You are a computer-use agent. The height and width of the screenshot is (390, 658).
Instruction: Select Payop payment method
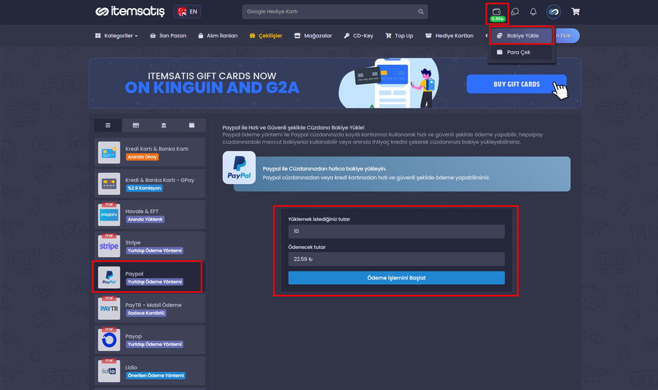point(150,340)
